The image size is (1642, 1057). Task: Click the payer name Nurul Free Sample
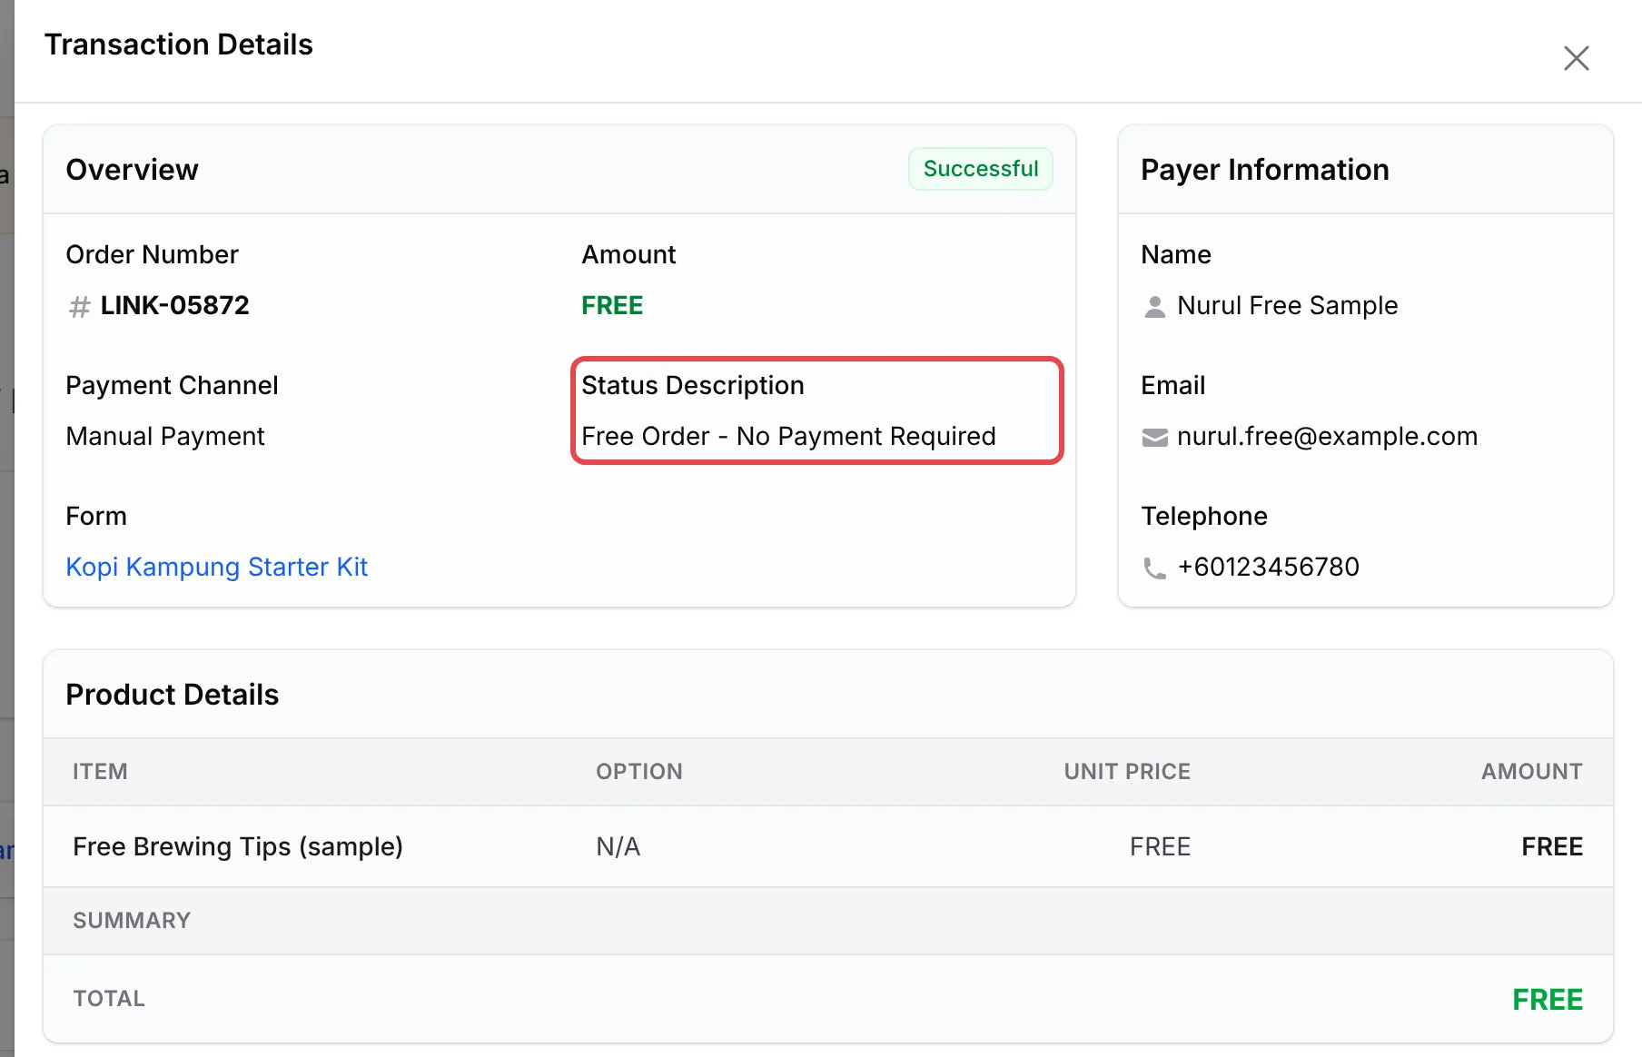pos(1287,305)
